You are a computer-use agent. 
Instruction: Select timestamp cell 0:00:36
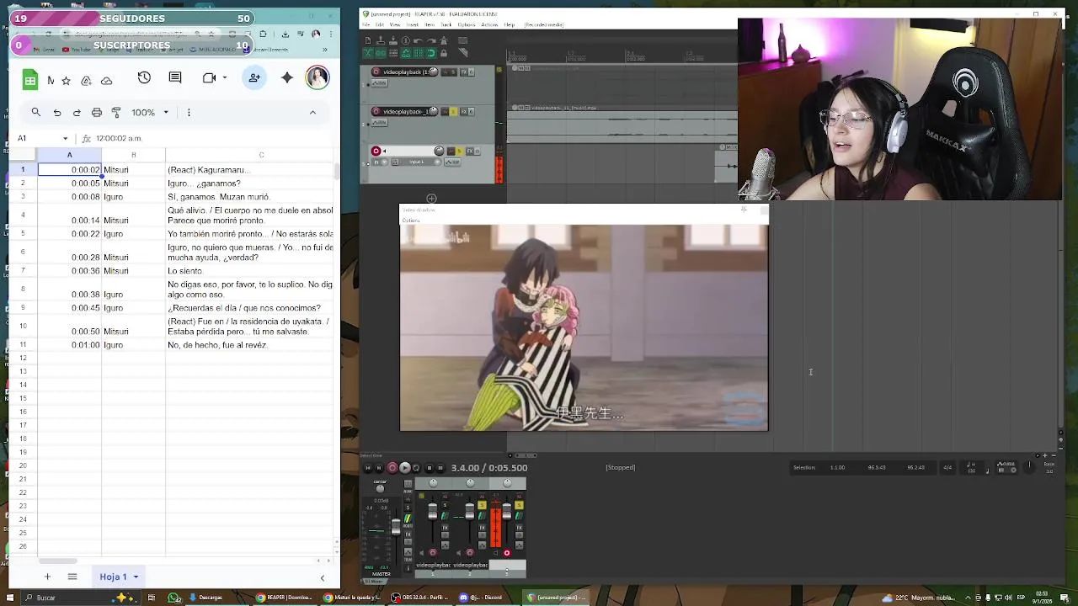(69, 271)
